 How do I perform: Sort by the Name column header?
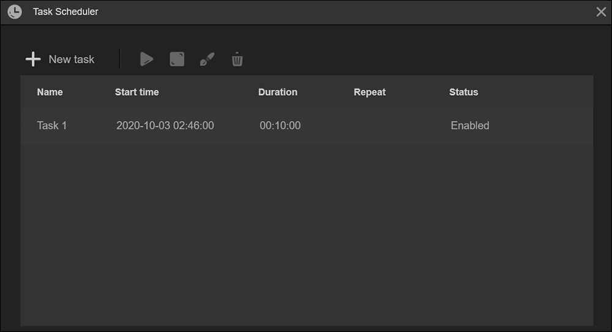(50, 92)
